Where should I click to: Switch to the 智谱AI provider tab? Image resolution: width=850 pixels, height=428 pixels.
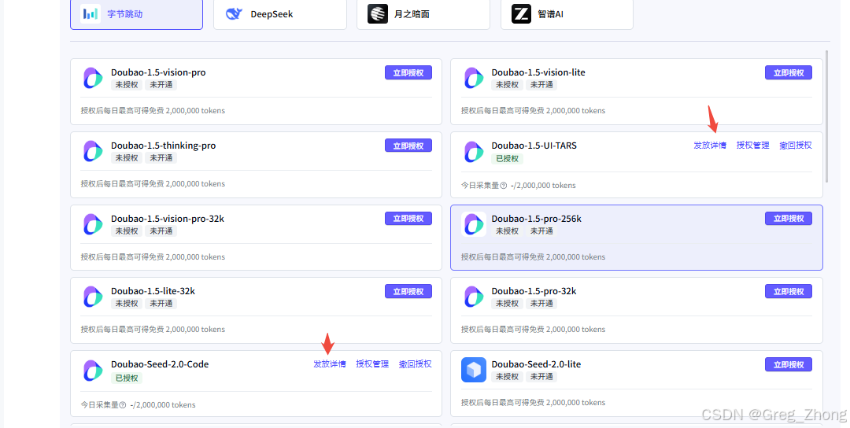click(567, 14)
